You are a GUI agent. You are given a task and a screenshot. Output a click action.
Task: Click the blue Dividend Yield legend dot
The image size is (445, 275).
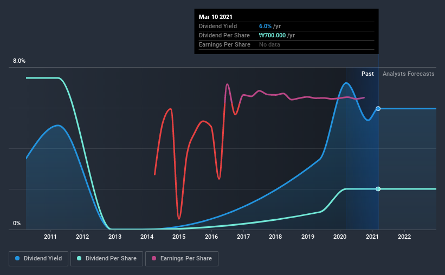17,258
